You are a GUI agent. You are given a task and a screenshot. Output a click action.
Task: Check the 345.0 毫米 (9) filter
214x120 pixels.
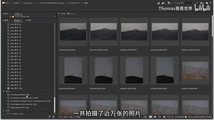point(8,72)
